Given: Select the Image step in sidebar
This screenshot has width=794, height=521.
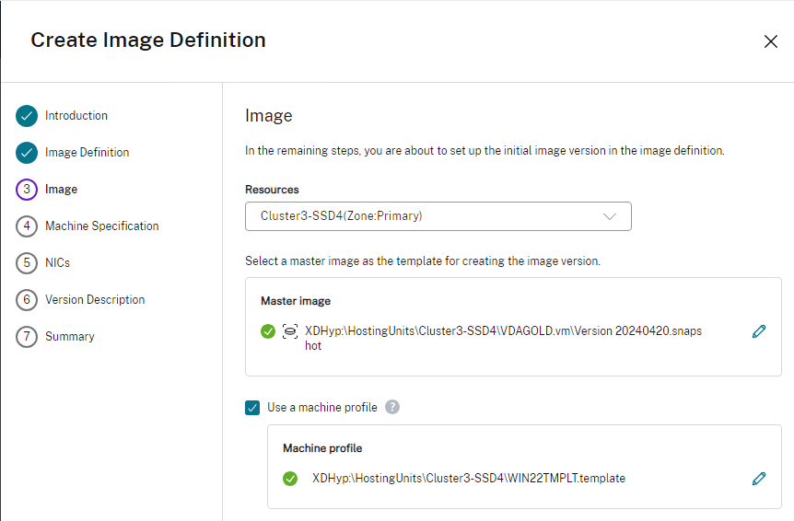Looking at the screenshot, I should coord(61,190).
